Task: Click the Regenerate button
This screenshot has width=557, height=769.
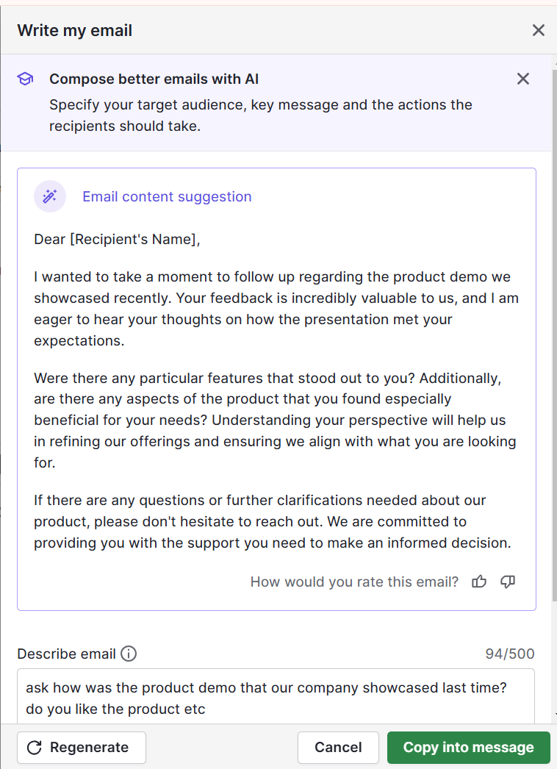Action: coord(81,747)
